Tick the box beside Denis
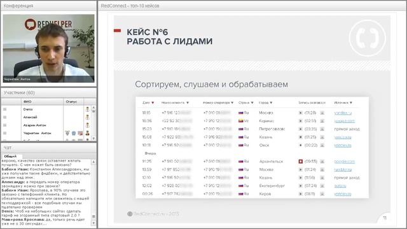407x229 pixels. click(4, 109)
